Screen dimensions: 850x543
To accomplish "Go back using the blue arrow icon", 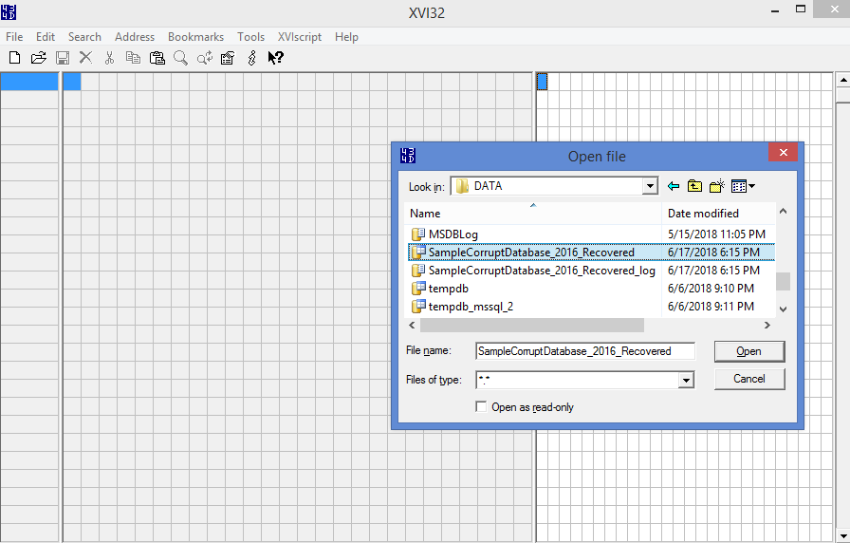I will click(x=674, y=186).
